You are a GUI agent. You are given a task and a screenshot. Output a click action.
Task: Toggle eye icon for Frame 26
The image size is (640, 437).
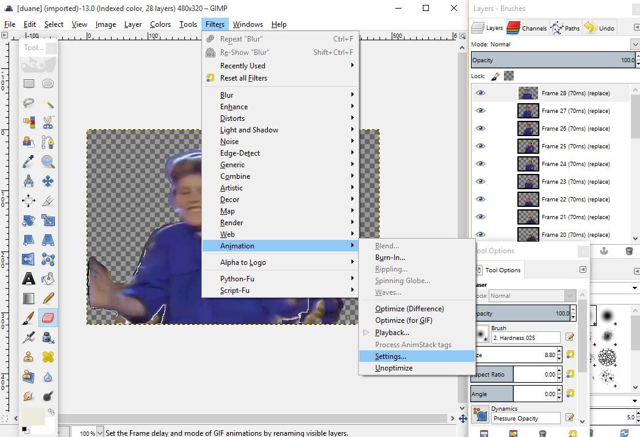(x=481, y=128)
